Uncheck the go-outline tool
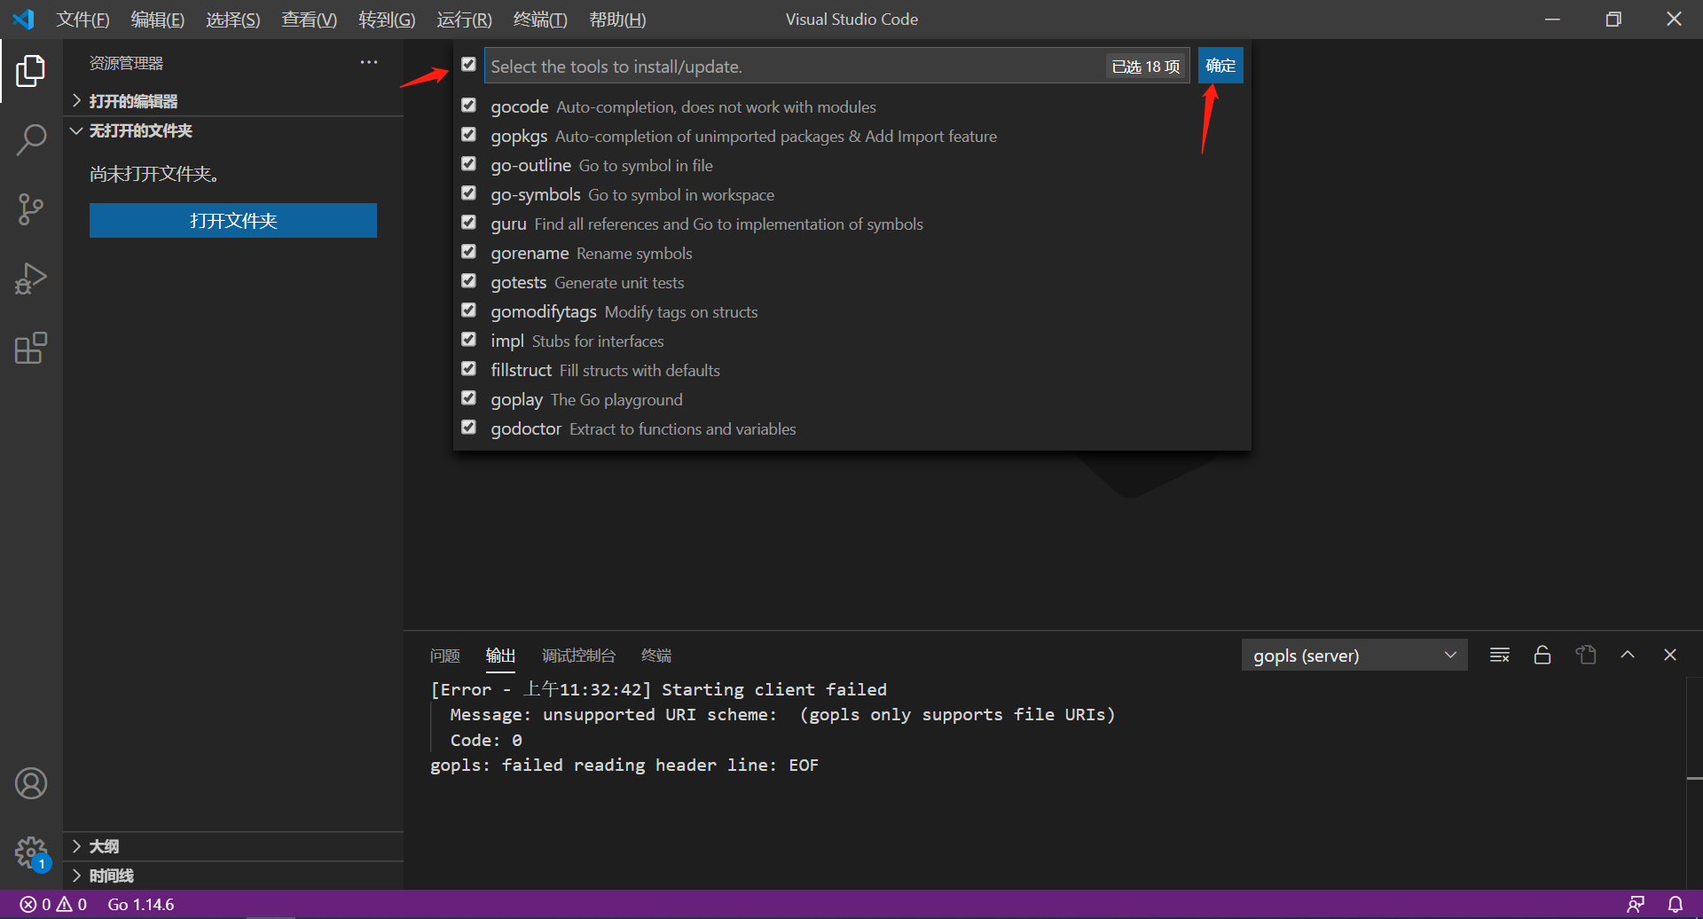The width and height of the screenshot is (1703, 919). 468,163
